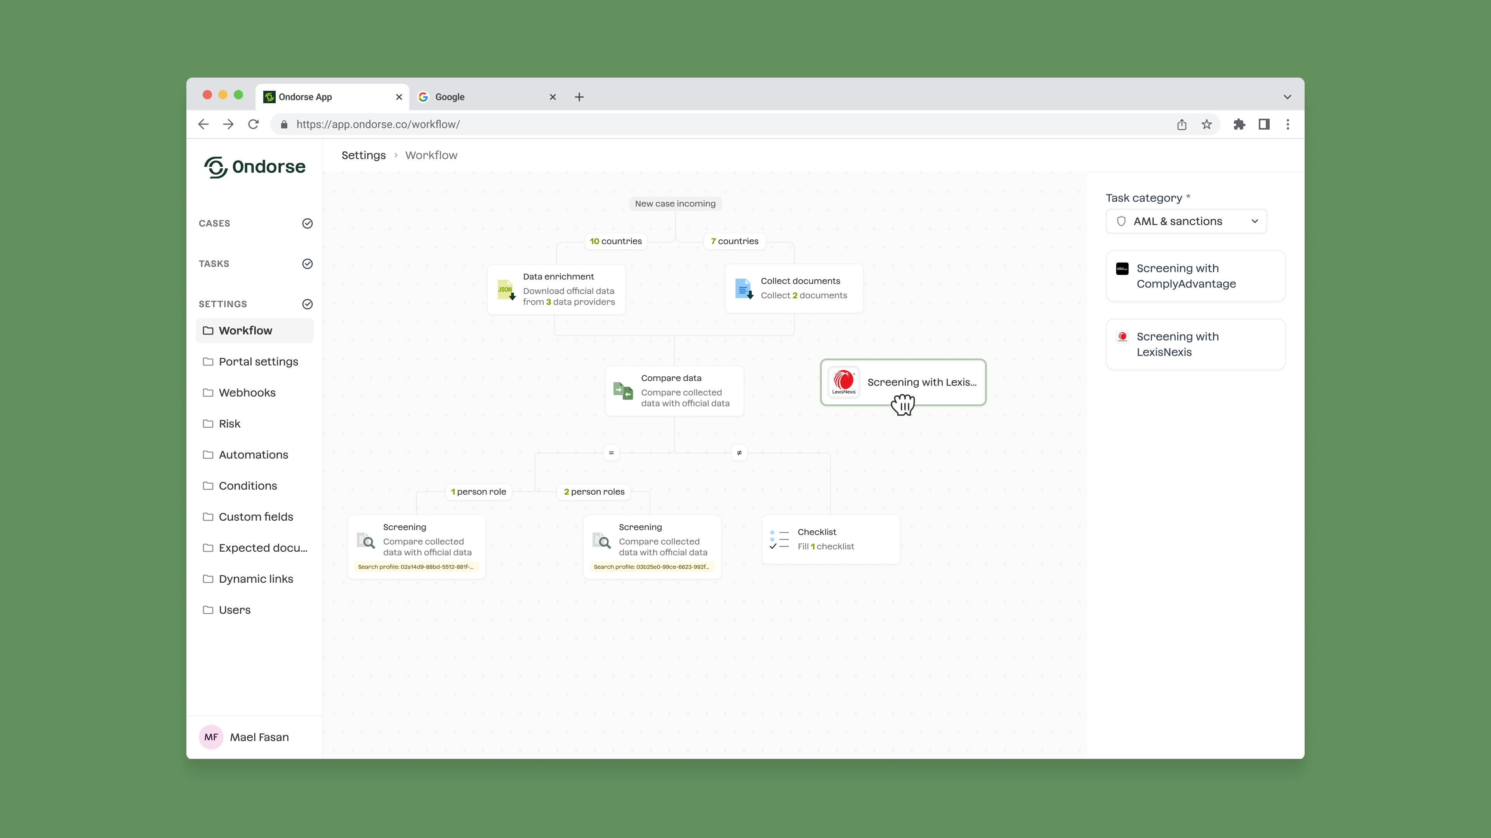Click the 2 person roles label
Viewport: 1491px width, 838px height.
[594, 492]
